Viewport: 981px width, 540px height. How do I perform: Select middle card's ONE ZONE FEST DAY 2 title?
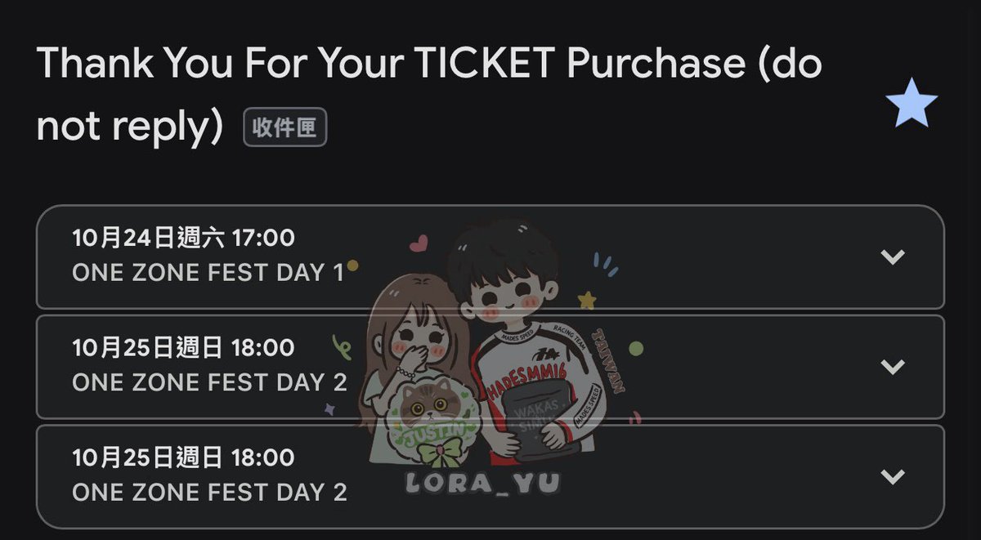coord(209,382)
